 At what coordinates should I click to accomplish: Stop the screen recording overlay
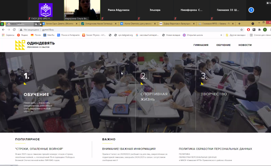(40, 24)
